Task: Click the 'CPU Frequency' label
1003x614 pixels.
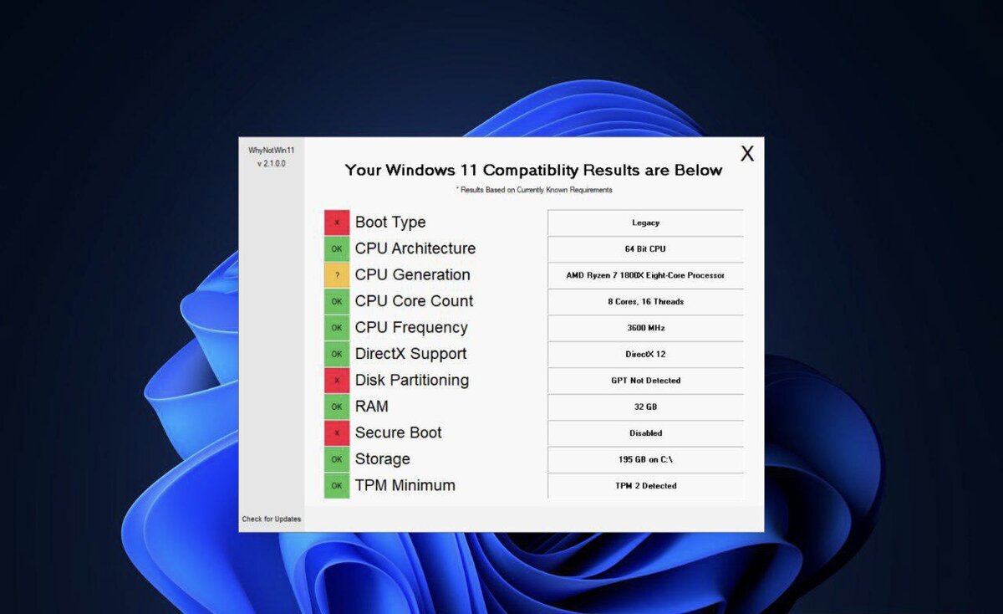Action: 411,328
